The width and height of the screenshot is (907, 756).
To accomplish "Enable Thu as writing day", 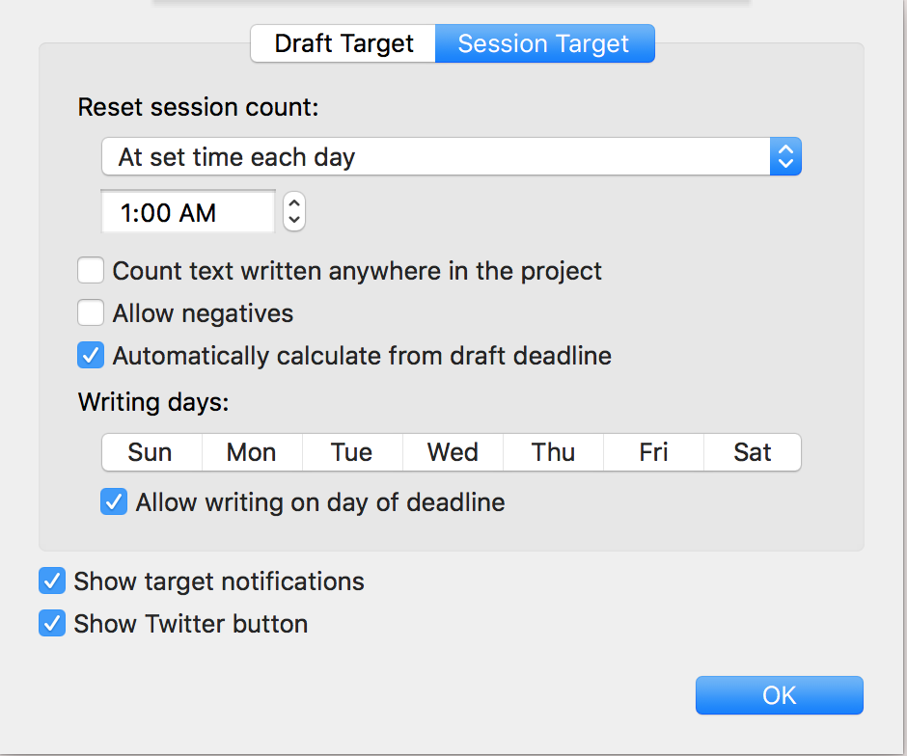I will (553, 452).
